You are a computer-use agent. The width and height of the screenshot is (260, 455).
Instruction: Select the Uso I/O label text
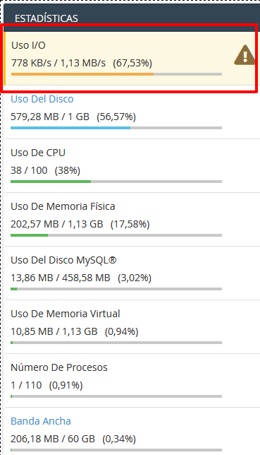point(28,45)
